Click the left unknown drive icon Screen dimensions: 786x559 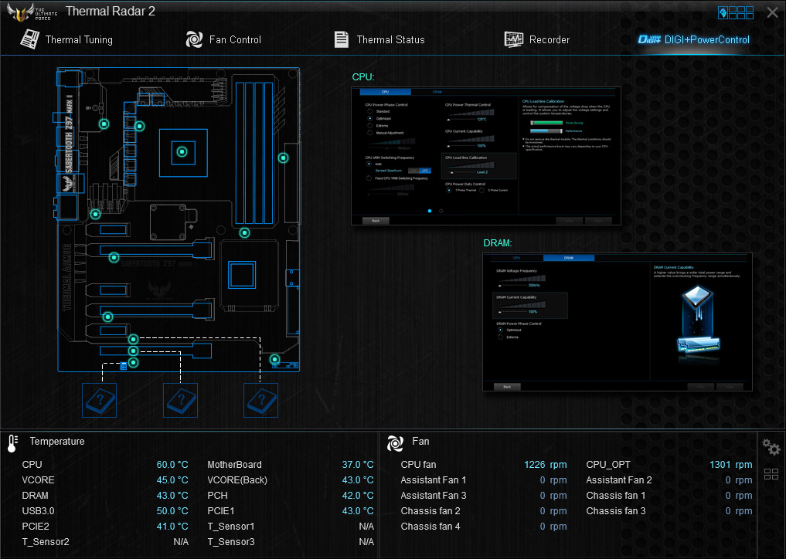(x=99, y=400)
